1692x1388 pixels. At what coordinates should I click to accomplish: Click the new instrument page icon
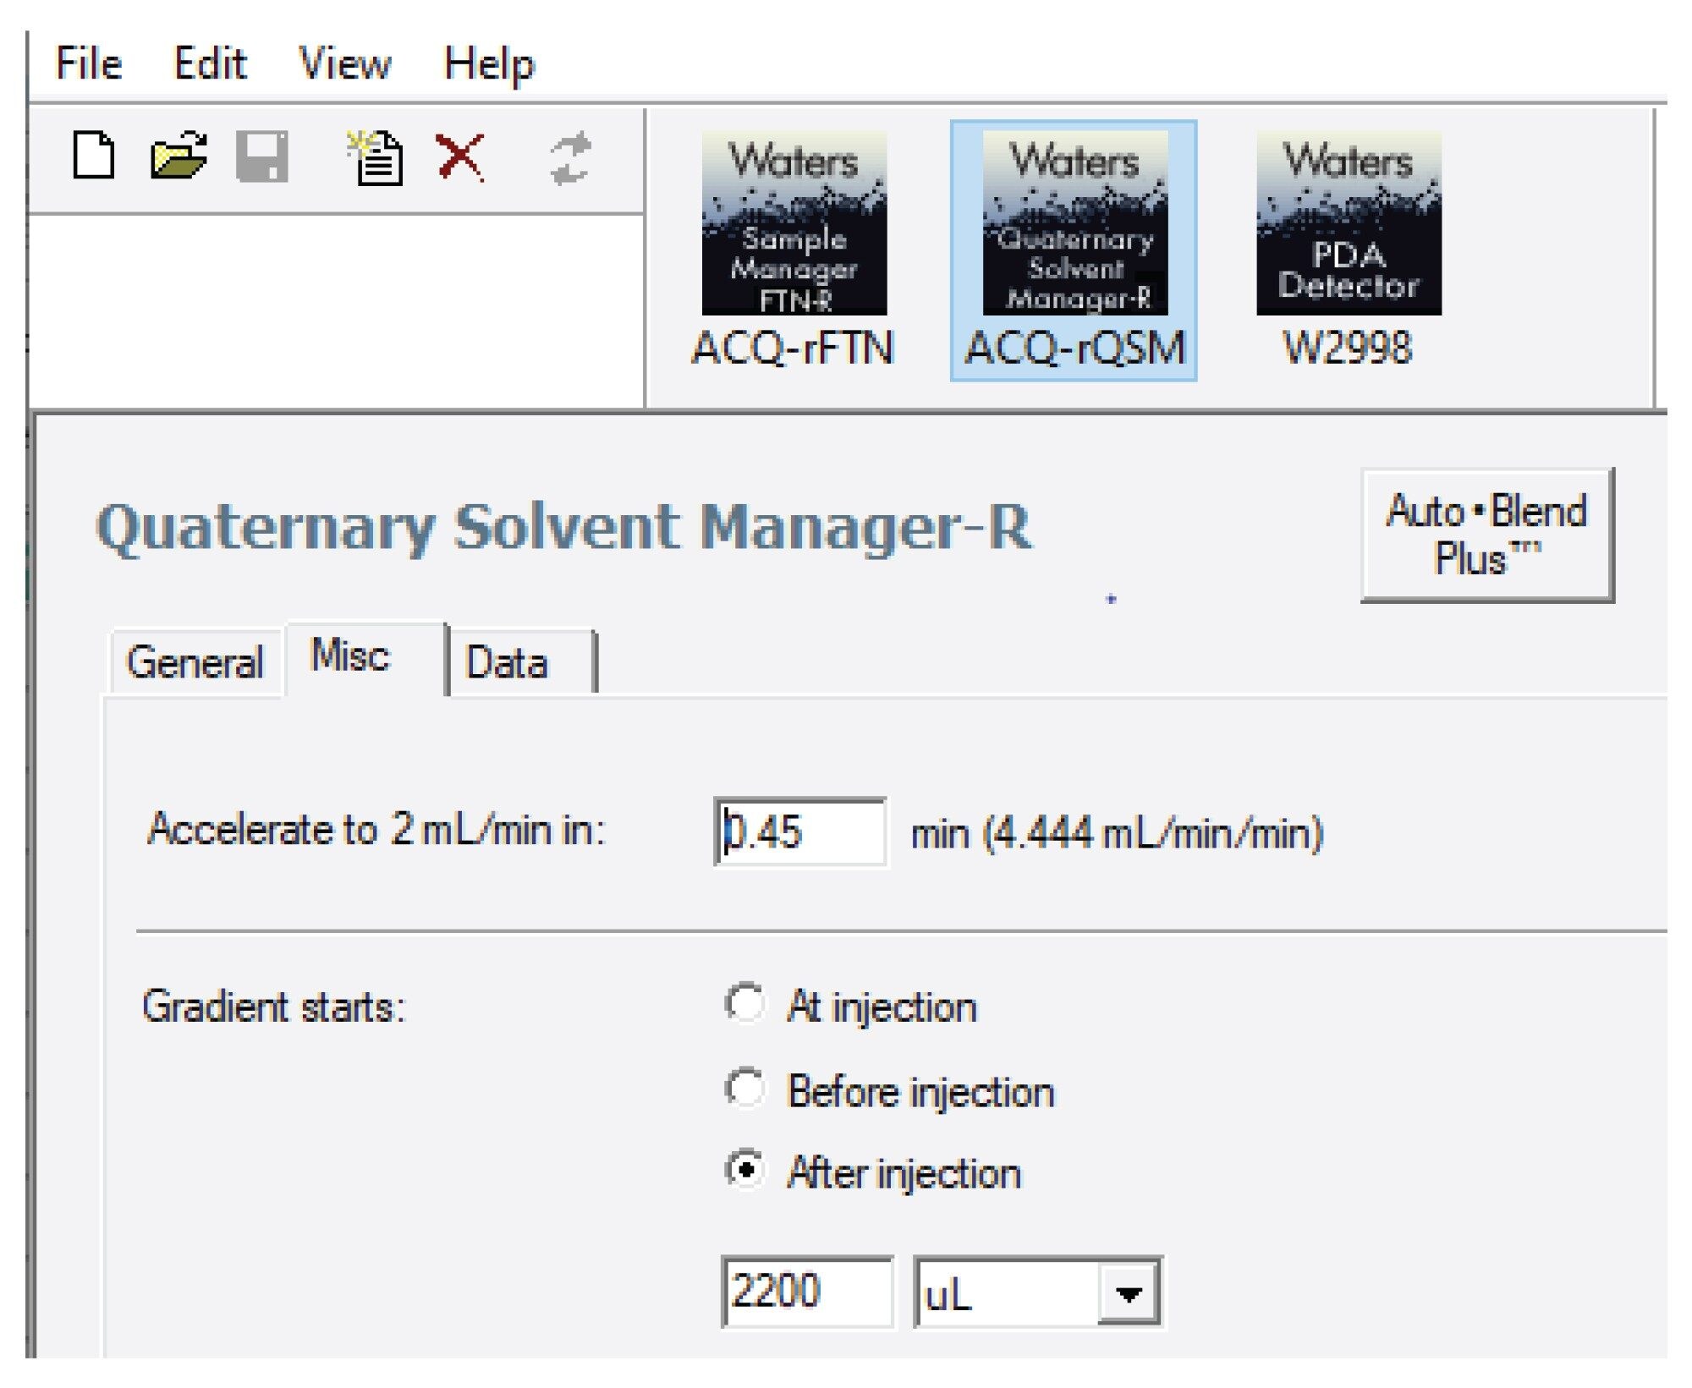pos(375,157)
